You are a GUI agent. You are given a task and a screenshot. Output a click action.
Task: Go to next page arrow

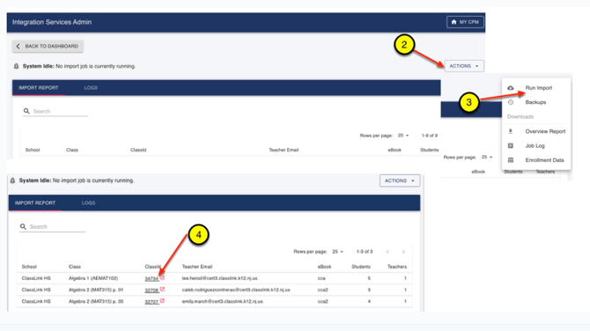403,252
